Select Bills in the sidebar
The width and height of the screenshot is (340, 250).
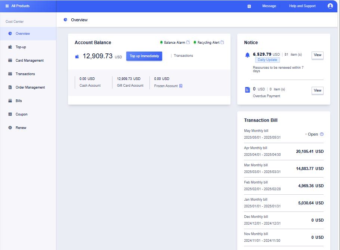coord(28,101)
